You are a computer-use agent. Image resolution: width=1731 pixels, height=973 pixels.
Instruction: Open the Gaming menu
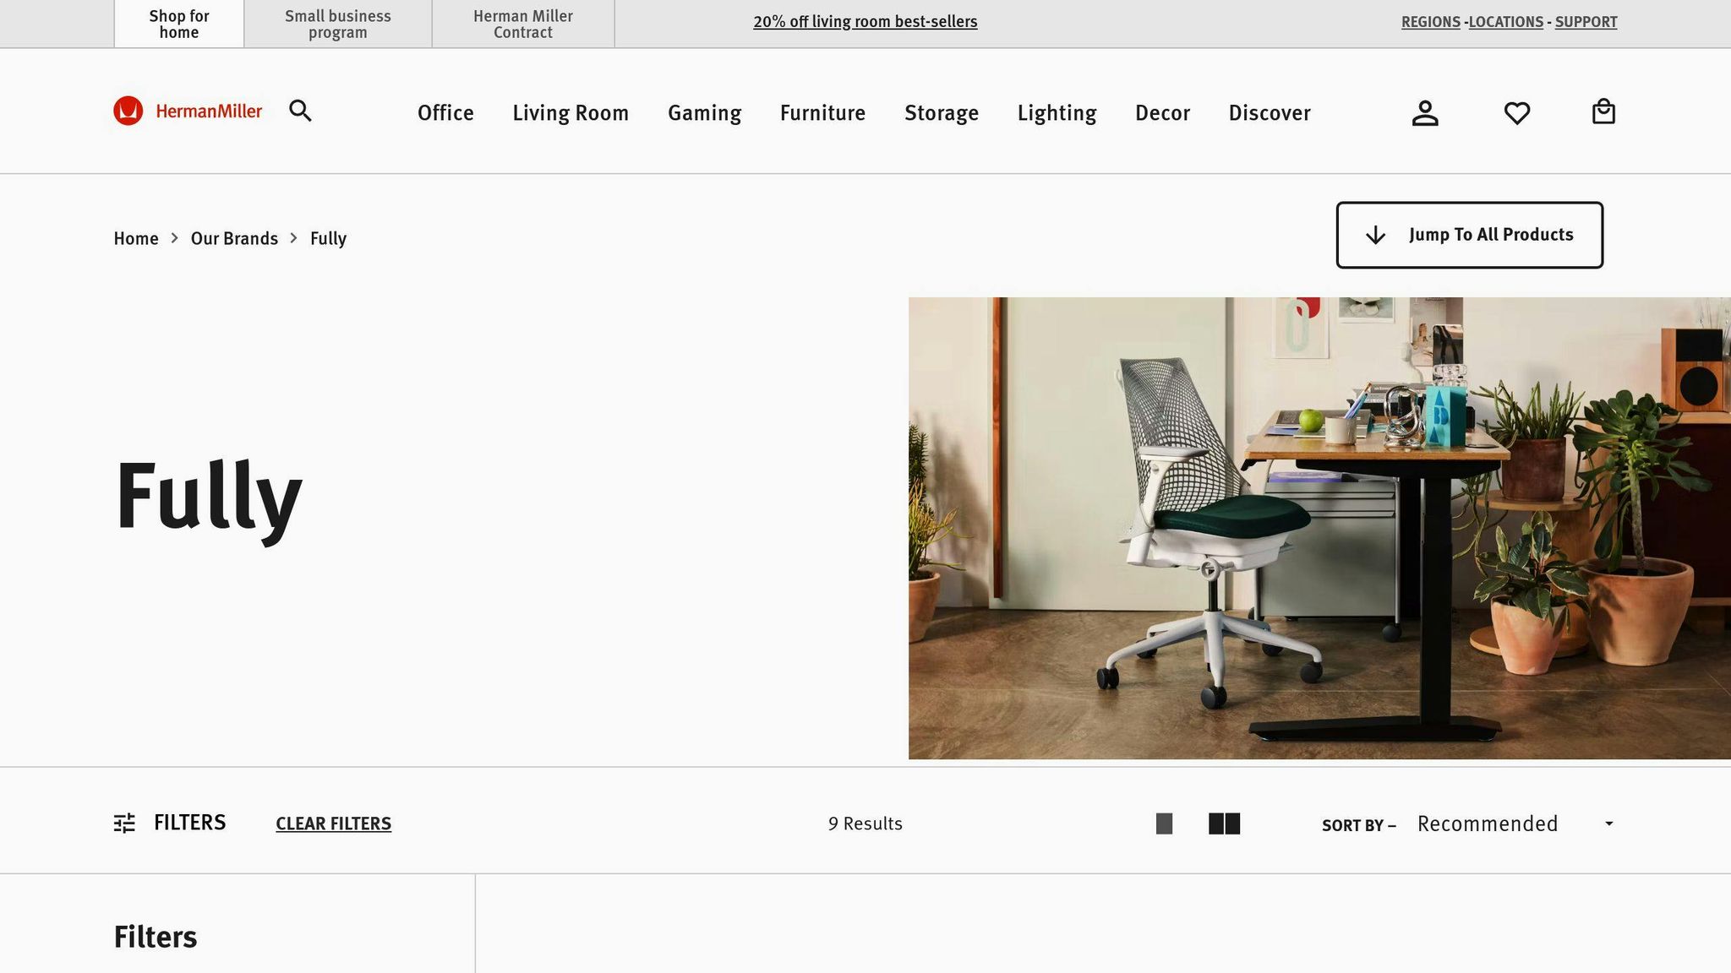[705, 112]
